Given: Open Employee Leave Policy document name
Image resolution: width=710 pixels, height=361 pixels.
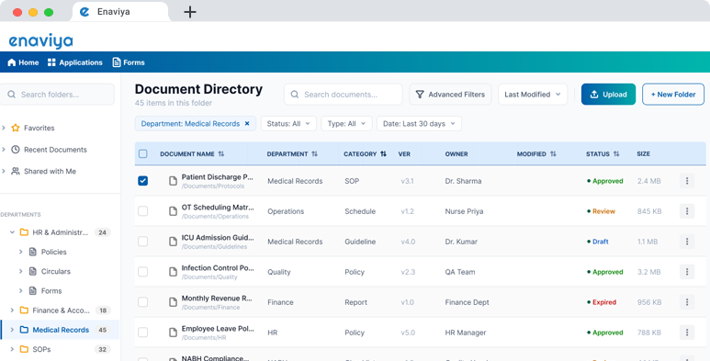Looking at the screenshot, I should click(218, 329).
